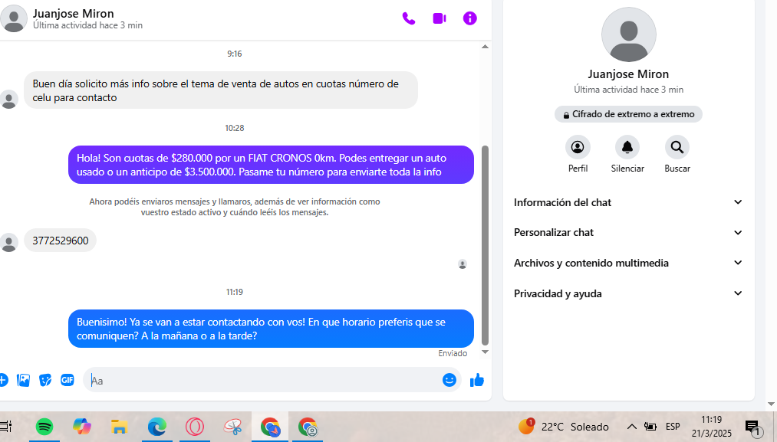Open the GIF picker
Image resolution: width=777 pixels, height=442 pixels.
point(67,380)
